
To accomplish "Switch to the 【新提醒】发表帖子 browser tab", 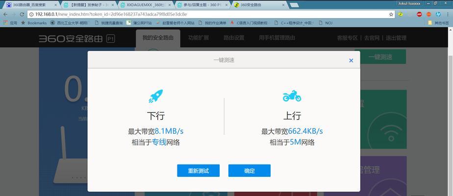I will [88, 5].
